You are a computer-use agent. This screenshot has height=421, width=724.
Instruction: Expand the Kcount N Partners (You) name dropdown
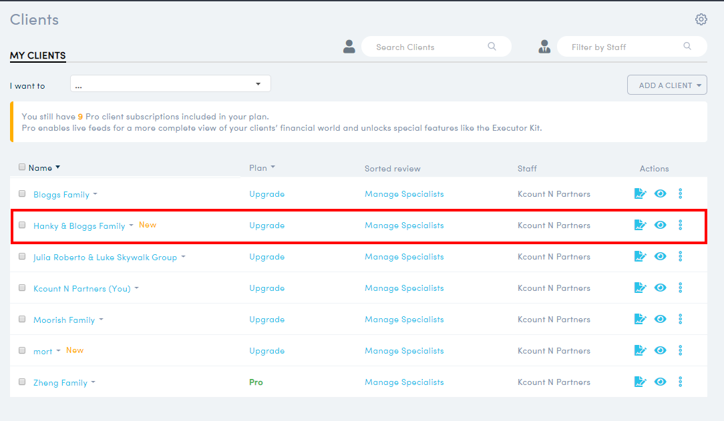[x=136, y=288]
